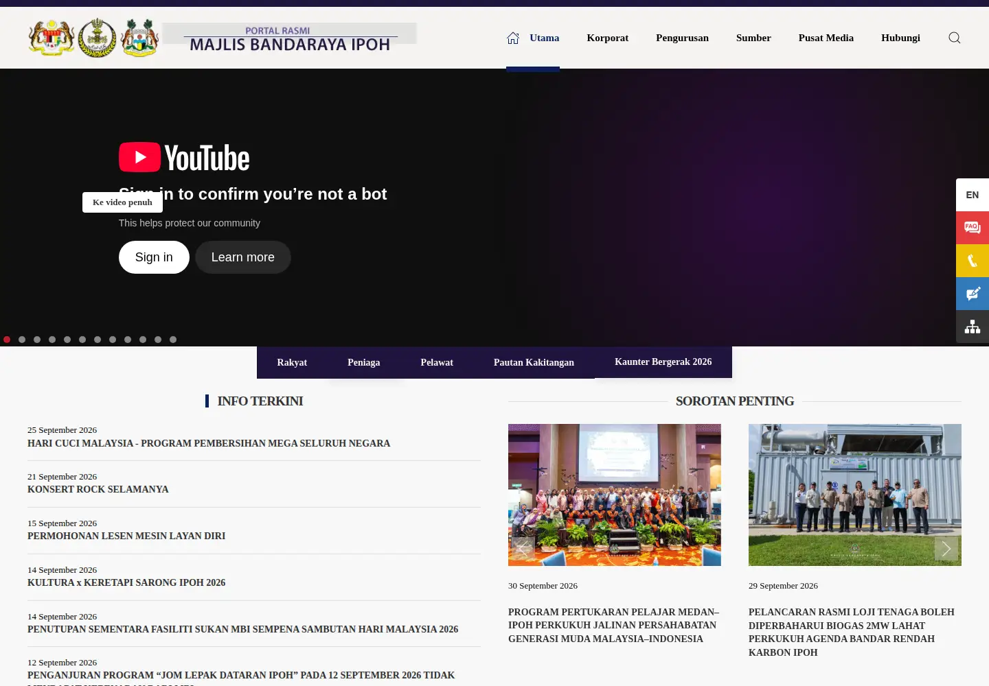989x686 pixels.
Task: Switch to the Rakyat tab
Action: (x=292, y=362)
